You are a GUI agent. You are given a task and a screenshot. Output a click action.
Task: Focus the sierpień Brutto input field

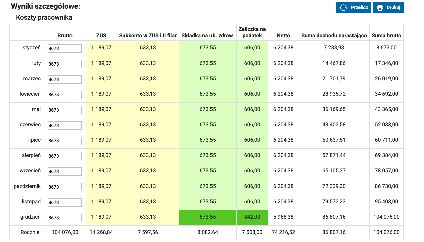[x=65, y=156]
